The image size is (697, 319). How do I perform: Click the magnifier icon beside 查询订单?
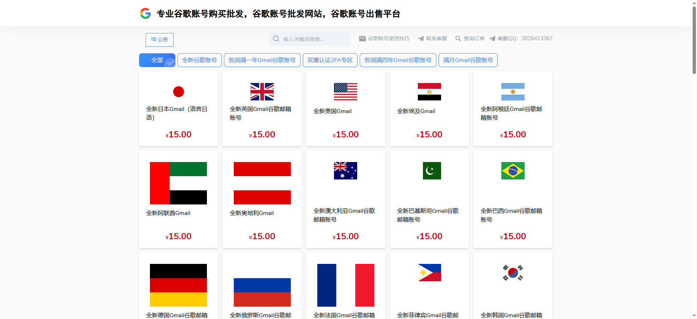pos(458,38)
